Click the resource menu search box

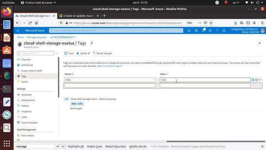(x=35, y=53)
